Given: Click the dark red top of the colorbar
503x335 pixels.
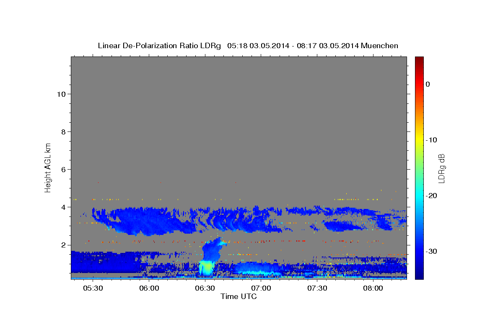Looking at the screenshot, I should click(x=419, y=61).
